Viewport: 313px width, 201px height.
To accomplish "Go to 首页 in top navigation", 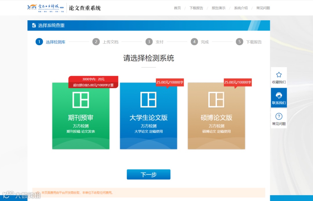I will coord(177,8).
